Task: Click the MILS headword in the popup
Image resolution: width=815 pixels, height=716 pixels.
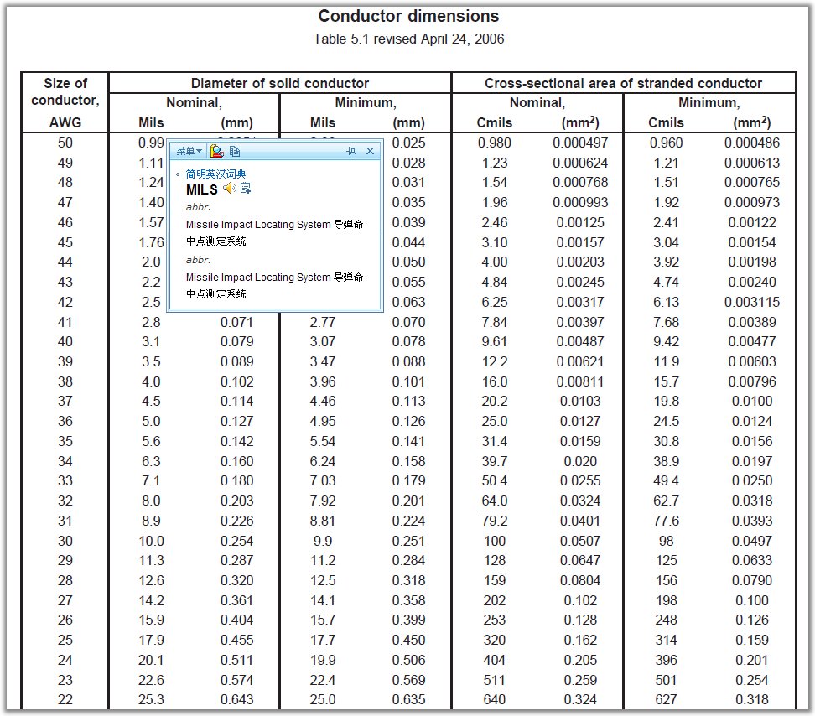Action: click(x=201, y=189)
